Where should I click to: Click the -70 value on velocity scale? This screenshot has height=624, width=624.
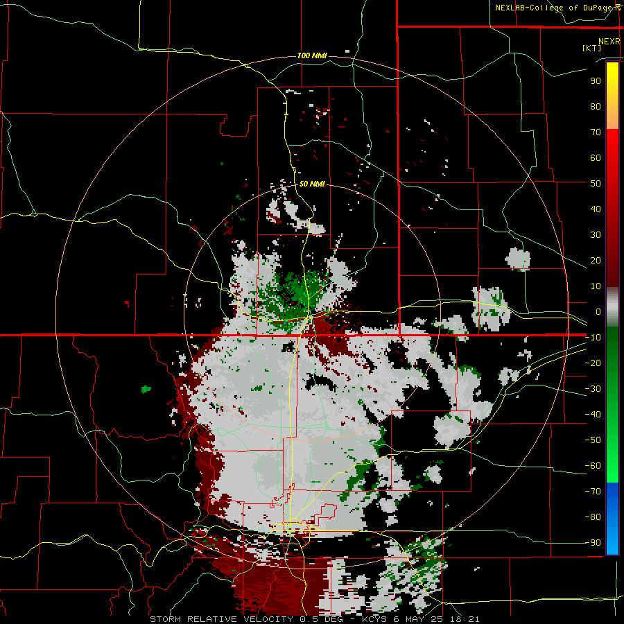593,492
